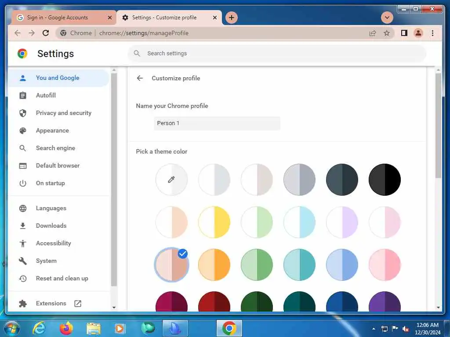Select the white and lavender theme swatch
The width and height of the screenshot is (450, 337).
point(342,222)
